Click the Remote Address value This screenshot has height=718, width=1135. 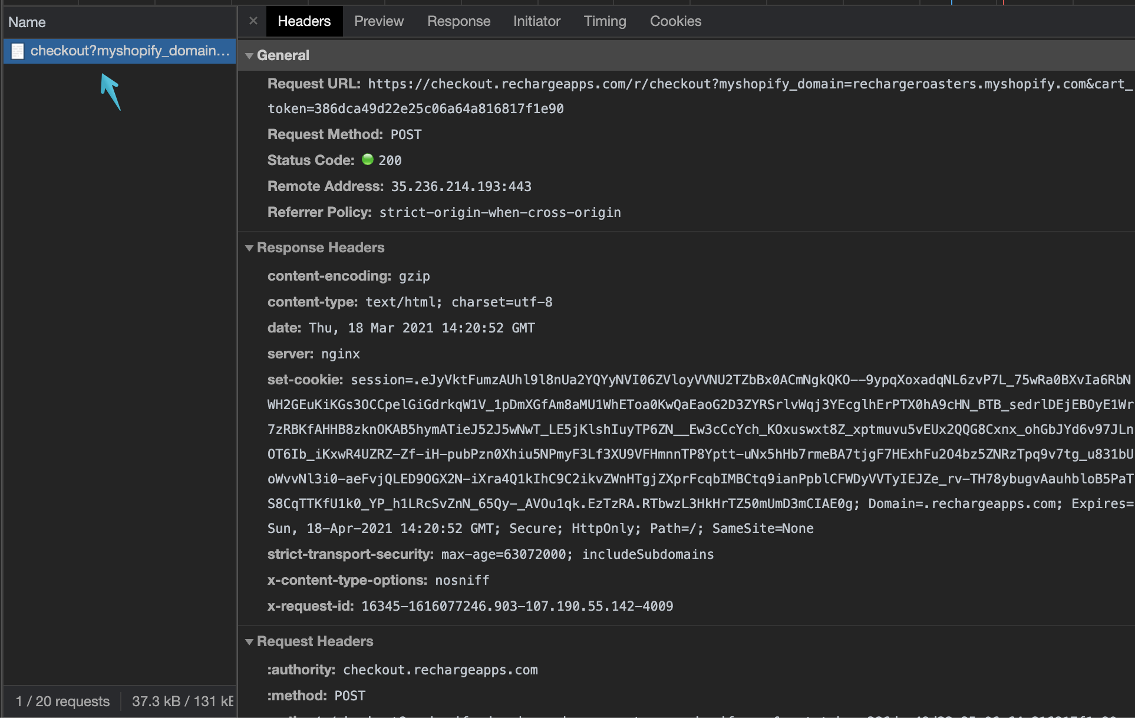tap(461, 187)
